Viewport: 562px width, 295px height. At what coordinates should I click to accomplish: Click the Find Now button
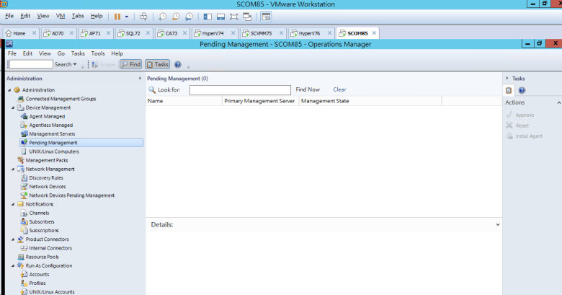pyautogui.click(x=308, y=89)
